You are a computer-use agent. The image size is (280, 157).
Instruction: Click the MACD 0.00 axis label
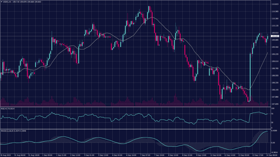click(x=273, y=143)
